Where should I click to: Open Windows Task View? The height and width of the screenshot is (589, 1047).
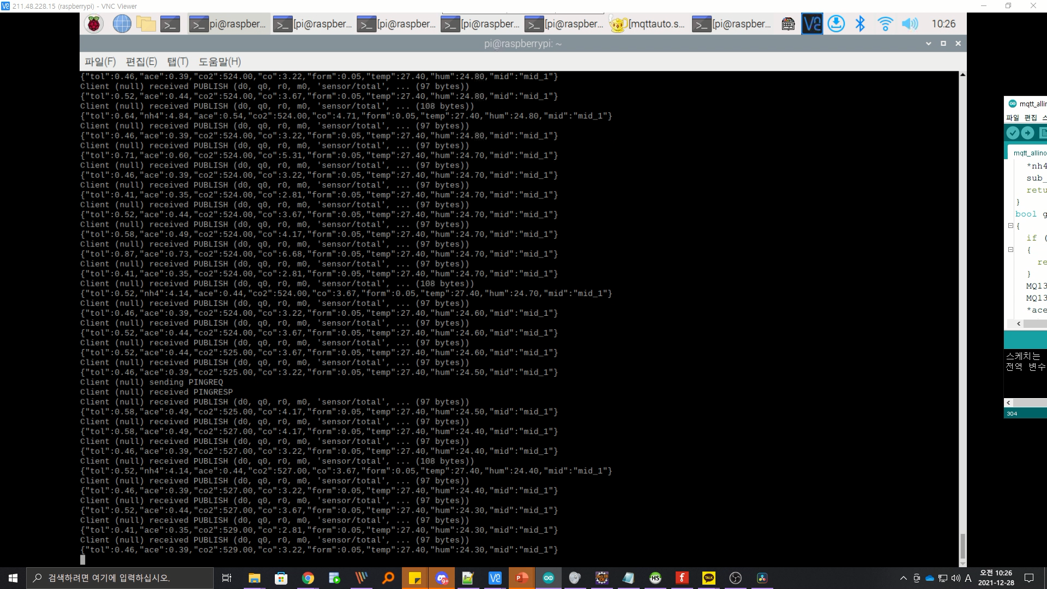pos(227,578)
